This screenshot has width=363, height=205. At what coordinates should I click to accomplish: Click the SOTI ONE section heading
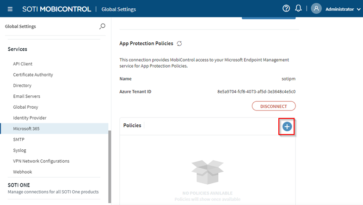(19, 185)
